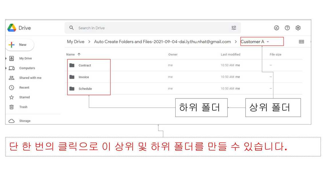Screen dimensions: 326x177
Task: Open search filter options icon
Action: click(x=234, y=28)
